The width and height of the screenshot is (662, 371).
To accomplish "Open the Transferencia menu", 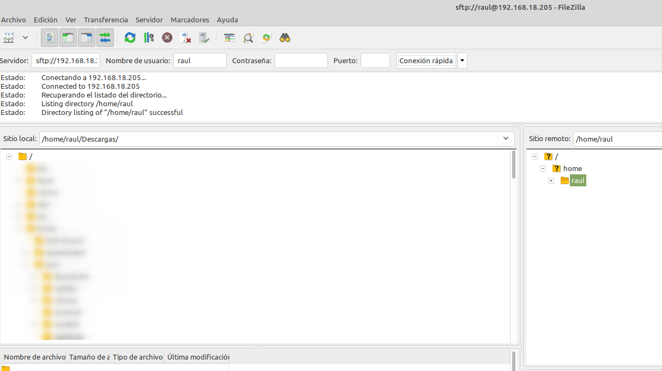I will 106,20.
